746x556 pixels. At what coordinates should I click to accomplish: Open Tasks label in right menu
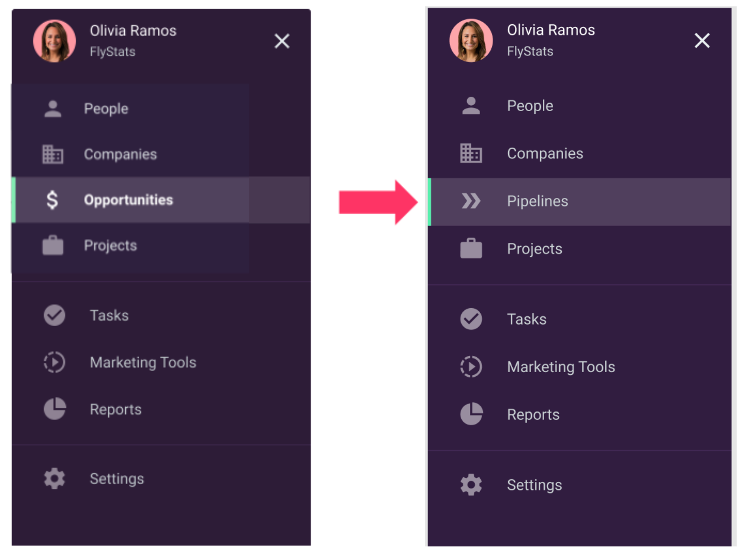[527, 319]
